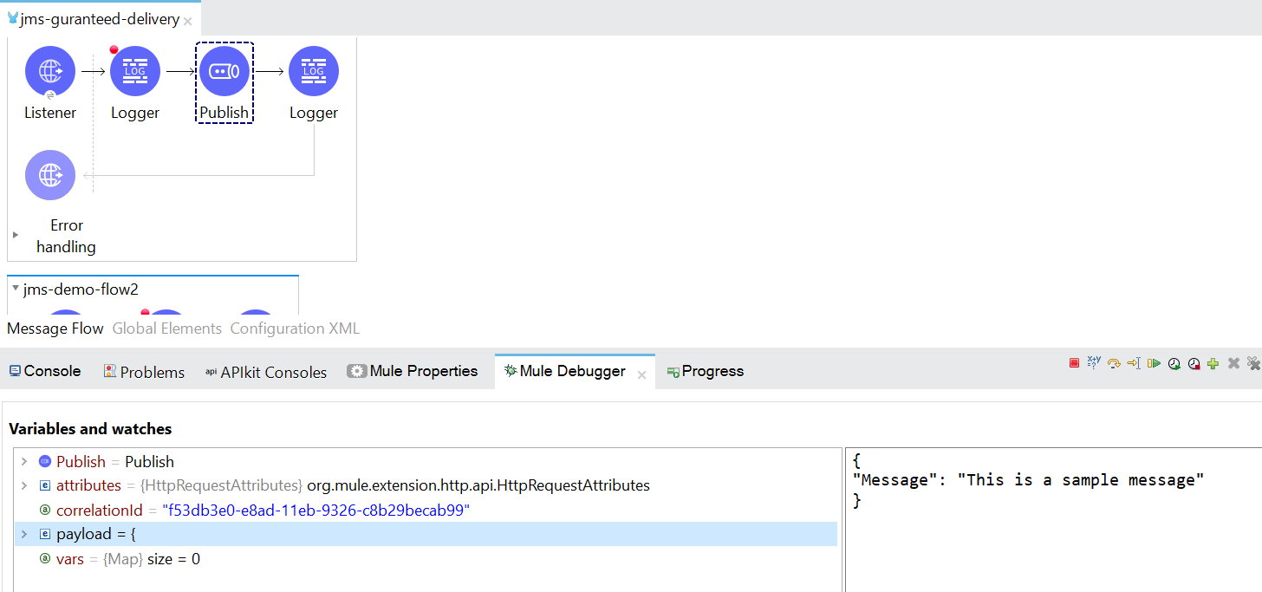Image resolution: width=1262 pixels, height=592 pixels.
Task: Close the jms-guranteed-delivery editor tab
Action: [188, 21]
